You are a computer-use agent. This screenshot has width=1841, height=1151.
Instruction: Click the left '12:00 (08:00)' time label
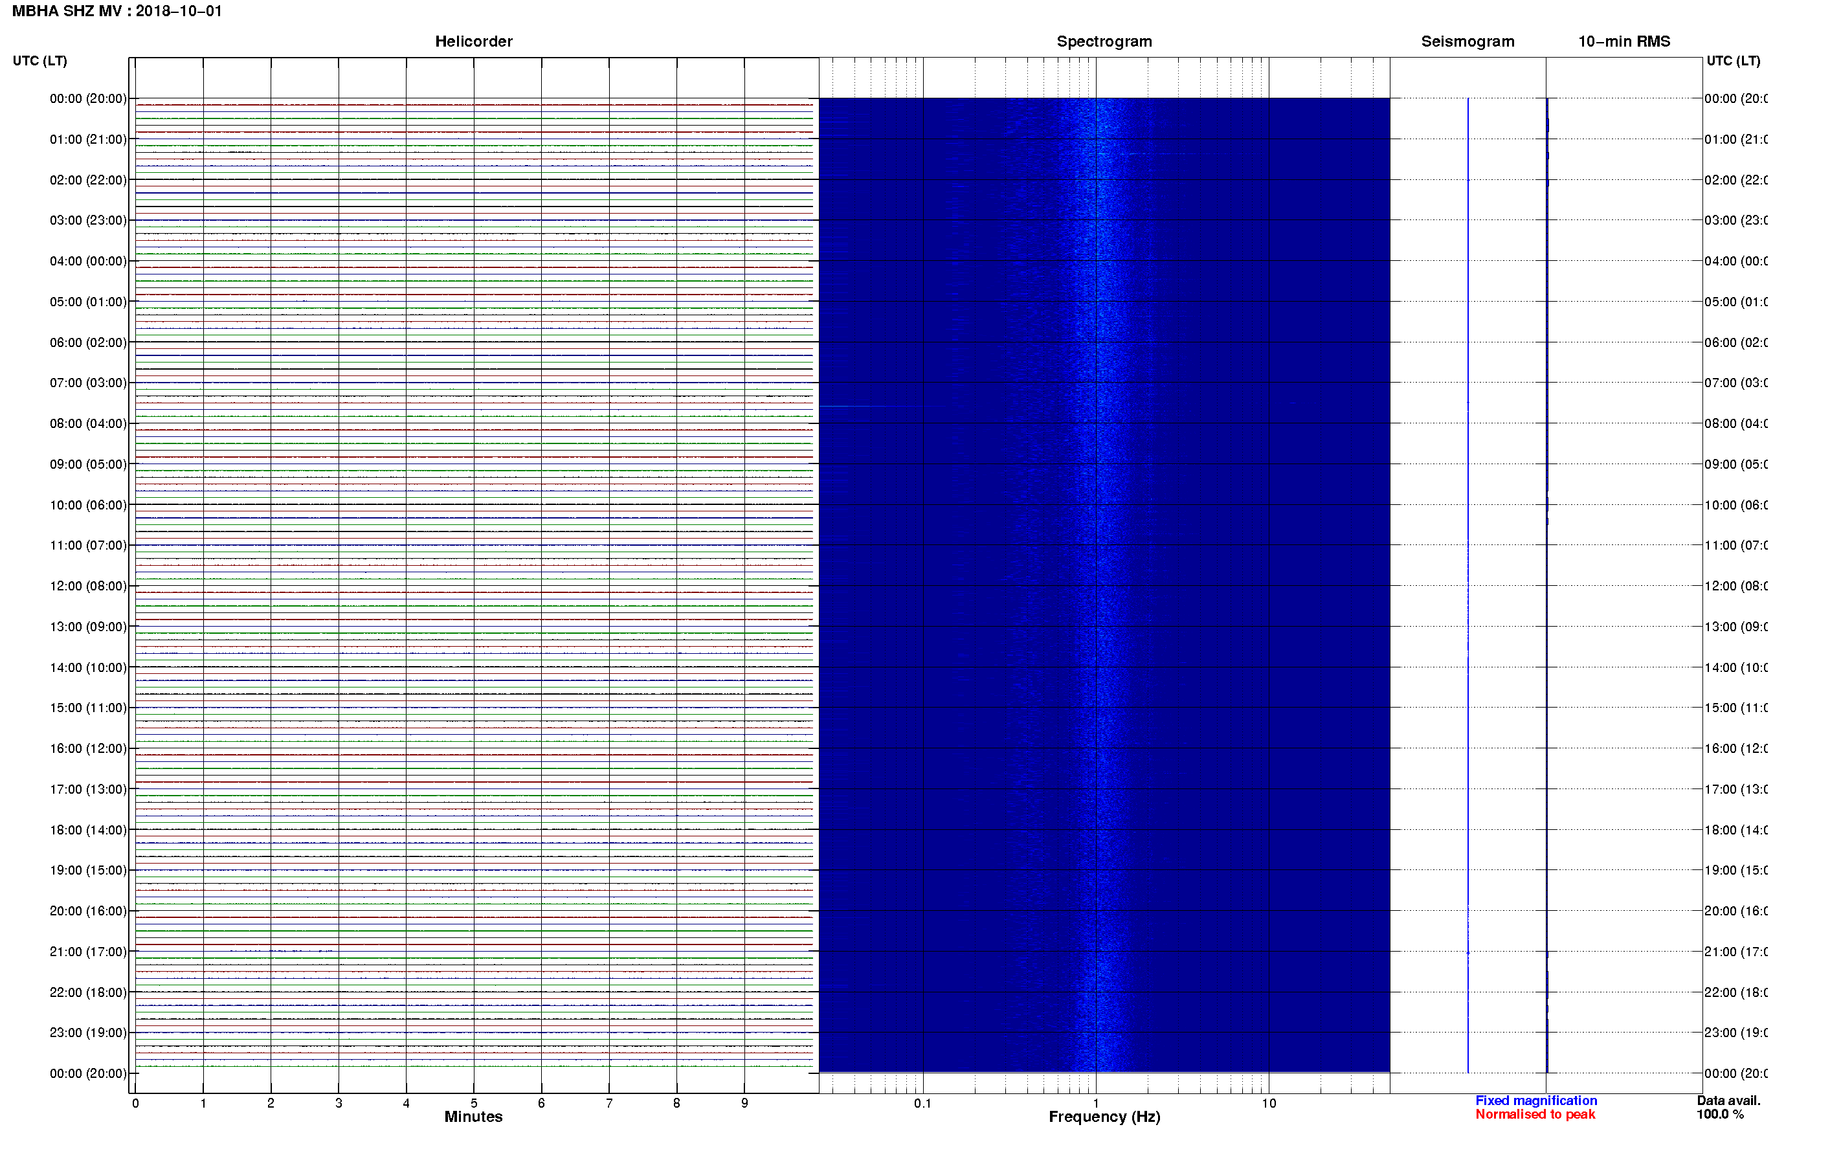(88, 586)
